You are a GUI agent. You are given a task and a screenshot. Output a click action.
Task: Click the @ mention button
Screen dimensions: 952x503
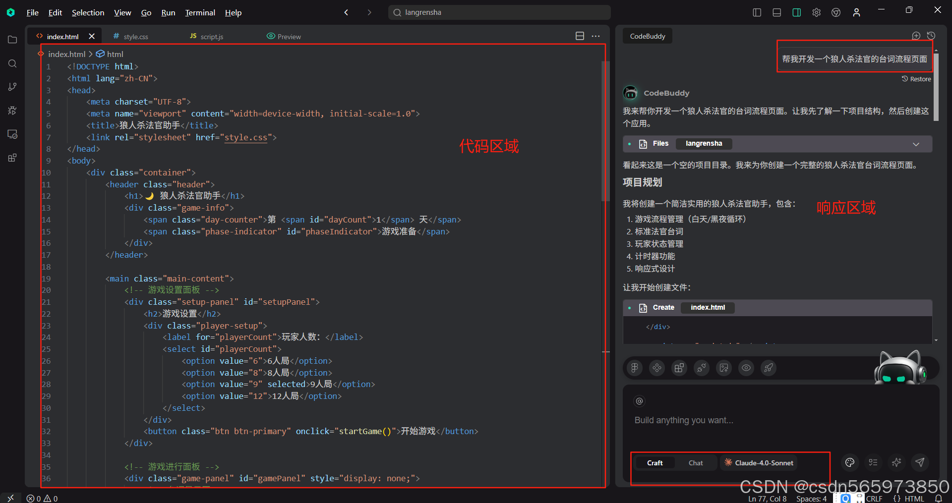pos(639,401)
